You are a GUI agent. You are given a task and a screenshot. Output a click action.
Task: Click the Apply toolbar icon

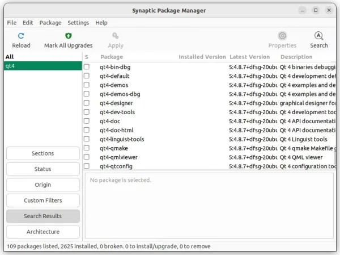116,36
